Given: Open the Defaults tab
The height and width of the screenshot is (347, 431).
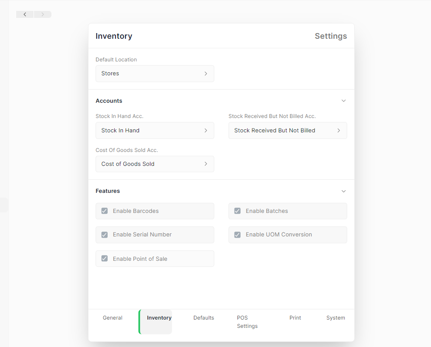Looking at the screenshot, I should coord(204,317).
